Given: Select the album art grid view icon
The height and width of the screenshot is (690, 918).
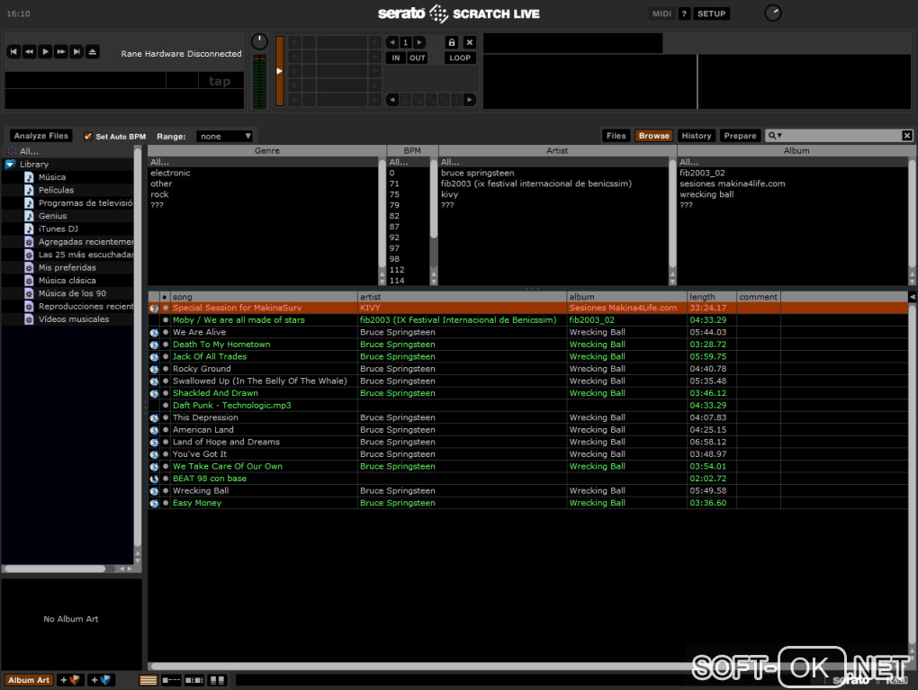Looking at the screenshot, I should click(217, 680).
